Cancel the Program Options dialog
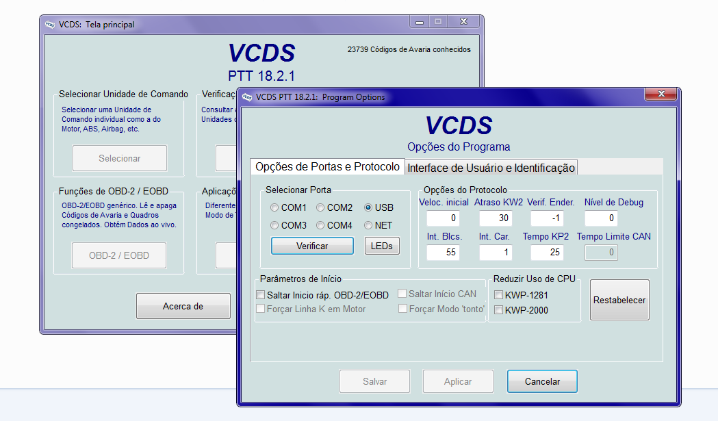The width and height of the screenshot is (718, 421). 542,381
